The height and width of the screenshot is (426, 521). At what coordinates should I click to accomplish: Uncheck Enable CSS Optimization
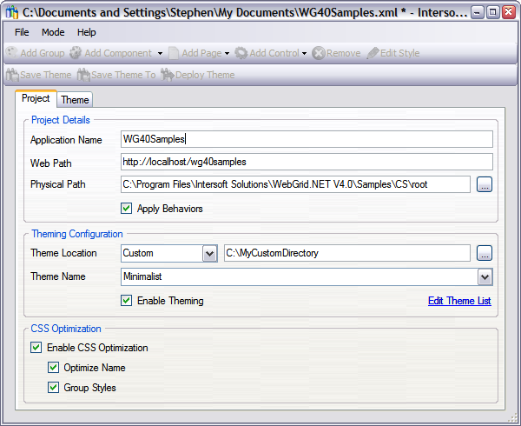tap(36, 348)
